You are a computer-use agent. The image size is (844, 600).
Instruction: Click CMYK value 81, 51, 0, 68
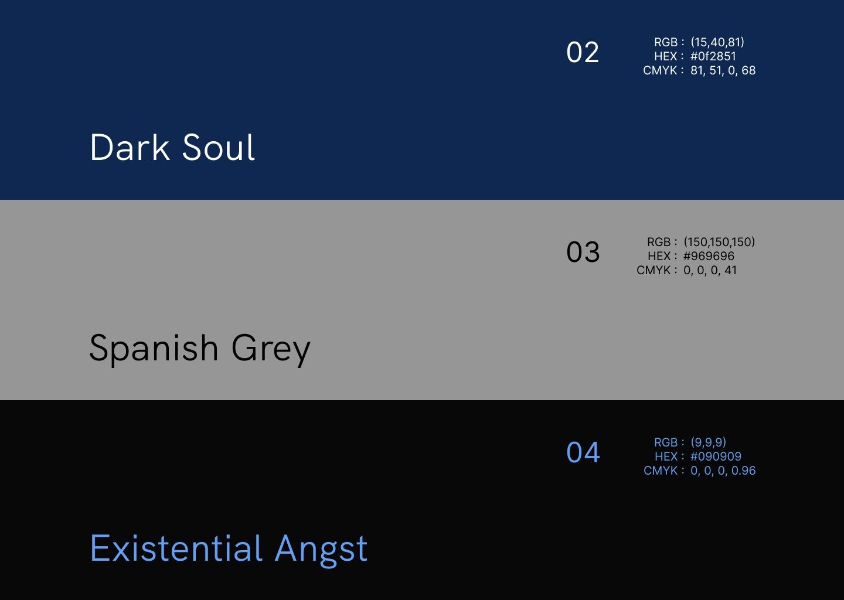click(723, 70)
